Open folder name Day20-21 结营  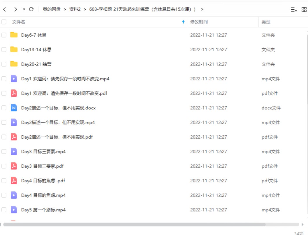(36, 64)
